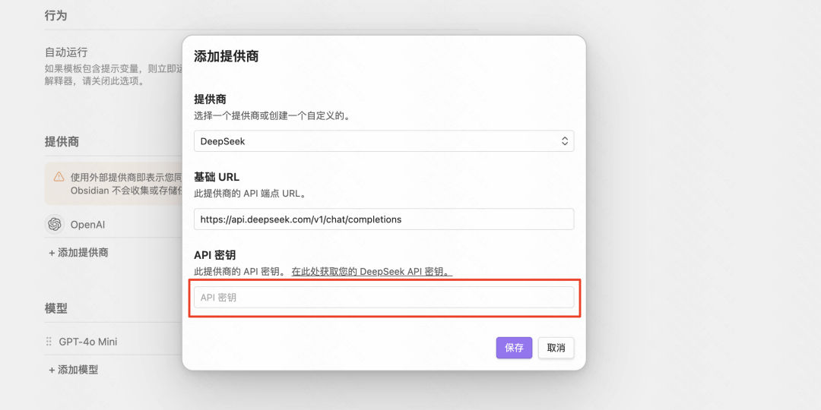
Task: Click the 模型 section heading
Action: click(x=56, y=308)
